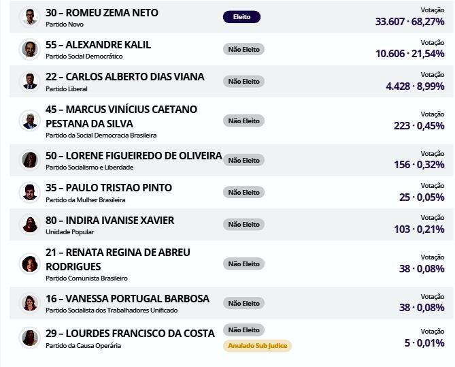Open Lorene Figueiredo de Oliveira's photo
The image size is (455, 367).
pyautogui.click(x=30, y=160)
